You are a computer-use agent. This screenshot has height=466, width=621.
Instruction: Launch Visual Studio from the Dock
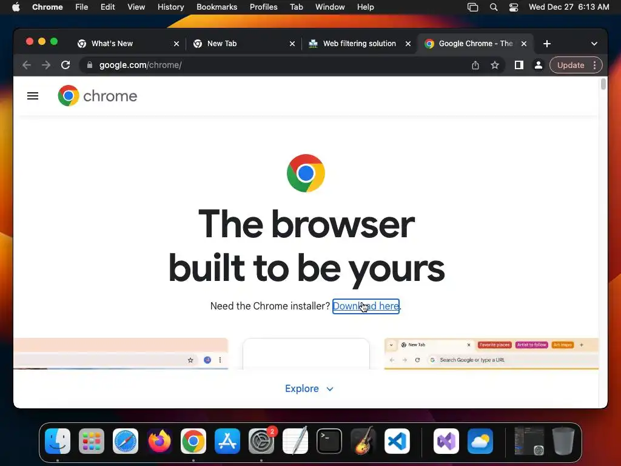446,441
